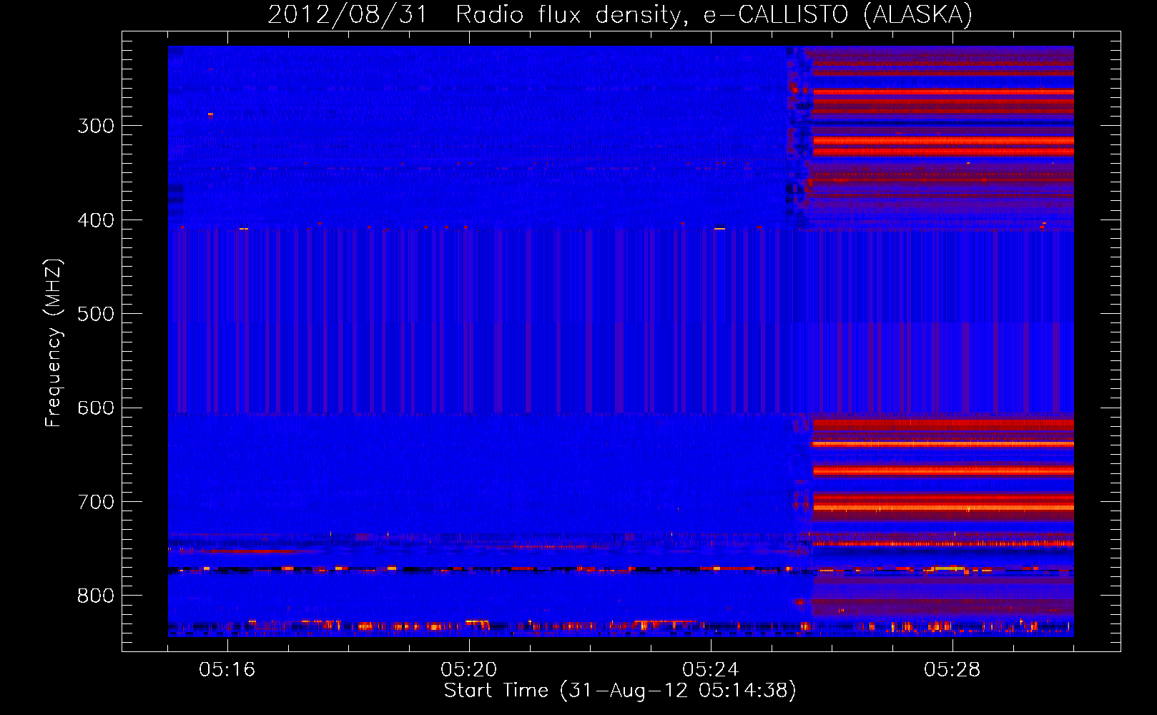This screenshot has width=1157, height=715.
Task: Select the 600 frequency tick label
Action: pyautogui.click(x=96, y=408)
